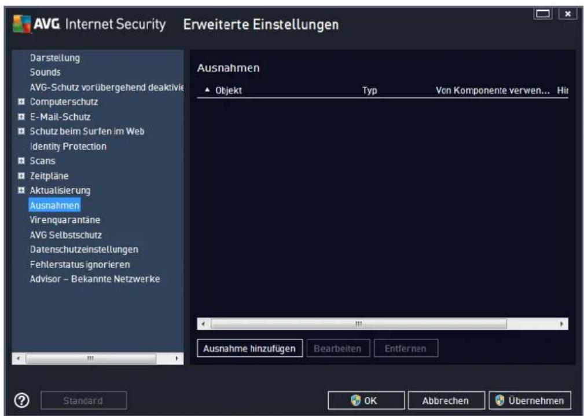Sort by Von Komponente verwendet column
The width and height of the screenshot is (584, 416).
click(493, 90)
